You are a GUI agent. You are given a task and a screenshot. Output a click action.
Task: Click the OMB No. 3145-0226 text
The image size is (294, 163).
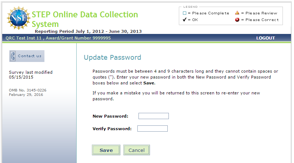click(28, 90)
